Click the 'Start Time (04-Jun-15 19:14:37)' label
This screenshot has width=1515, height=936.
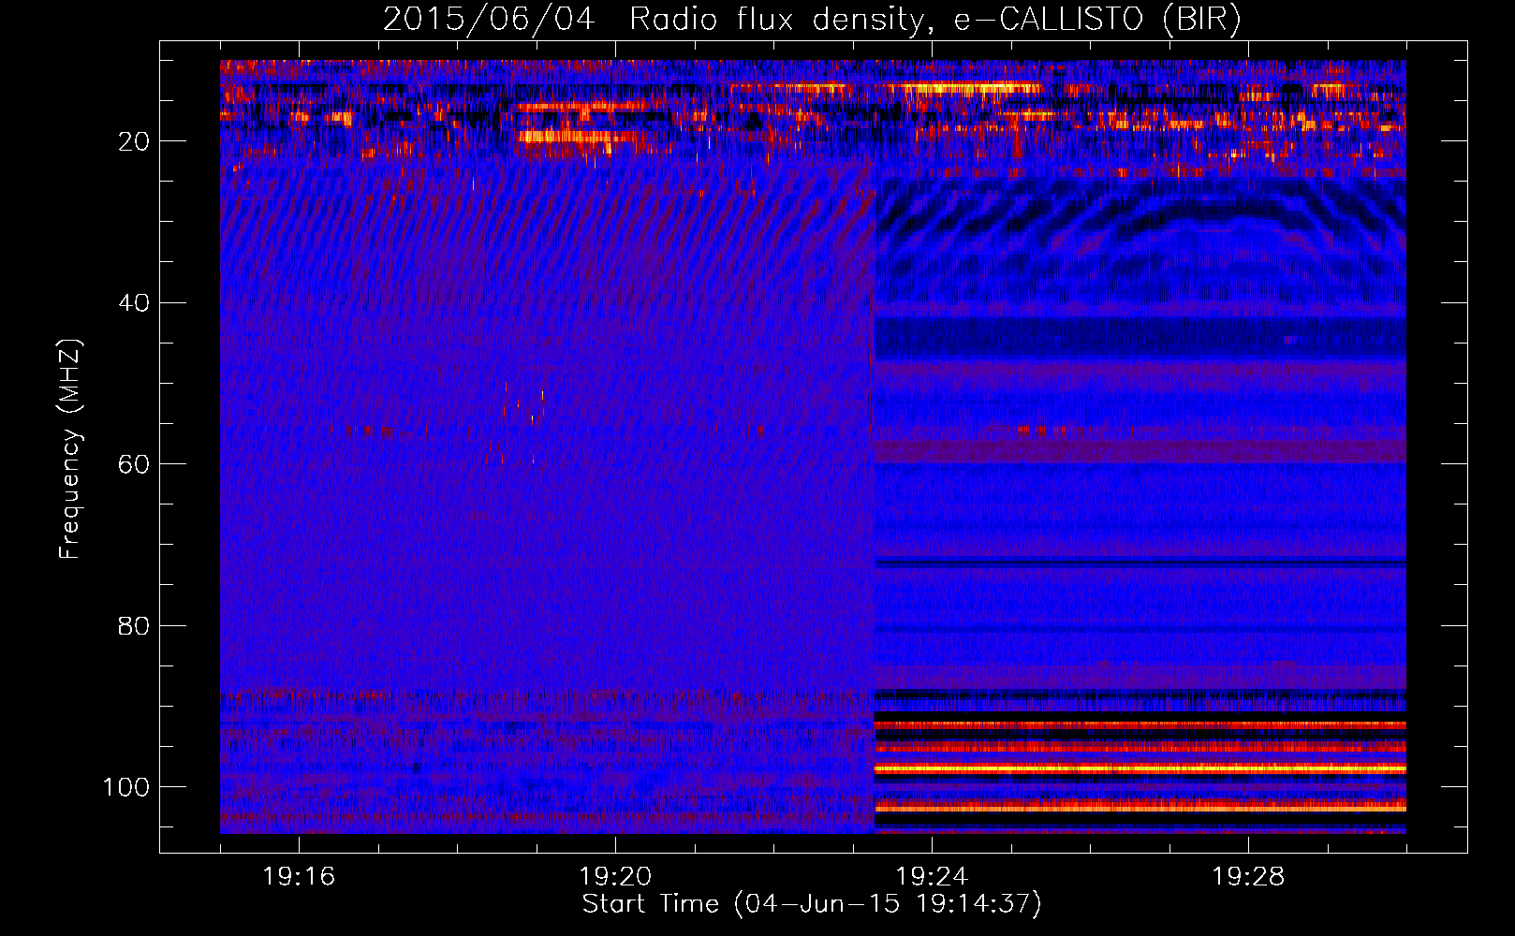click(x=812, y=904)
